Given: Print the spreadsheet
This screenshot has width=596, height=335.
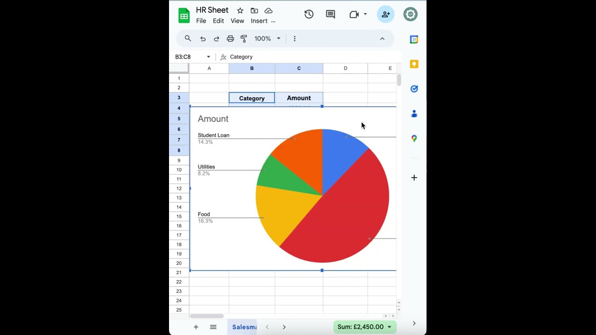Looking at the screenshot, I should pyautogui.click(x=230, y=39).
